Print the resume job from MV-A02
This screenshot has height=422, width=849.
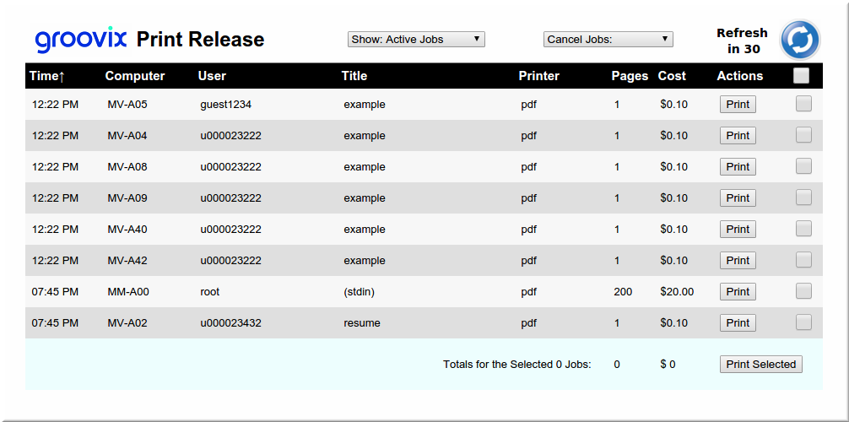[x=737, y=323]
